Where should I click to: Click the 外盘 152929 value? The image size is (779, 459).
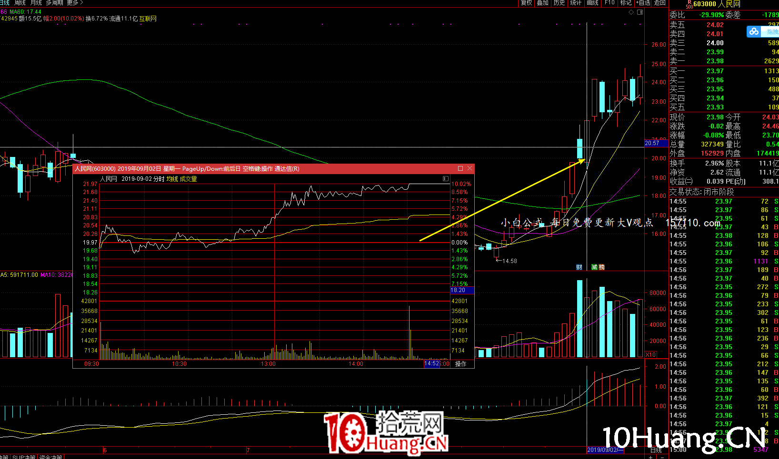click(x=712, y=153)
